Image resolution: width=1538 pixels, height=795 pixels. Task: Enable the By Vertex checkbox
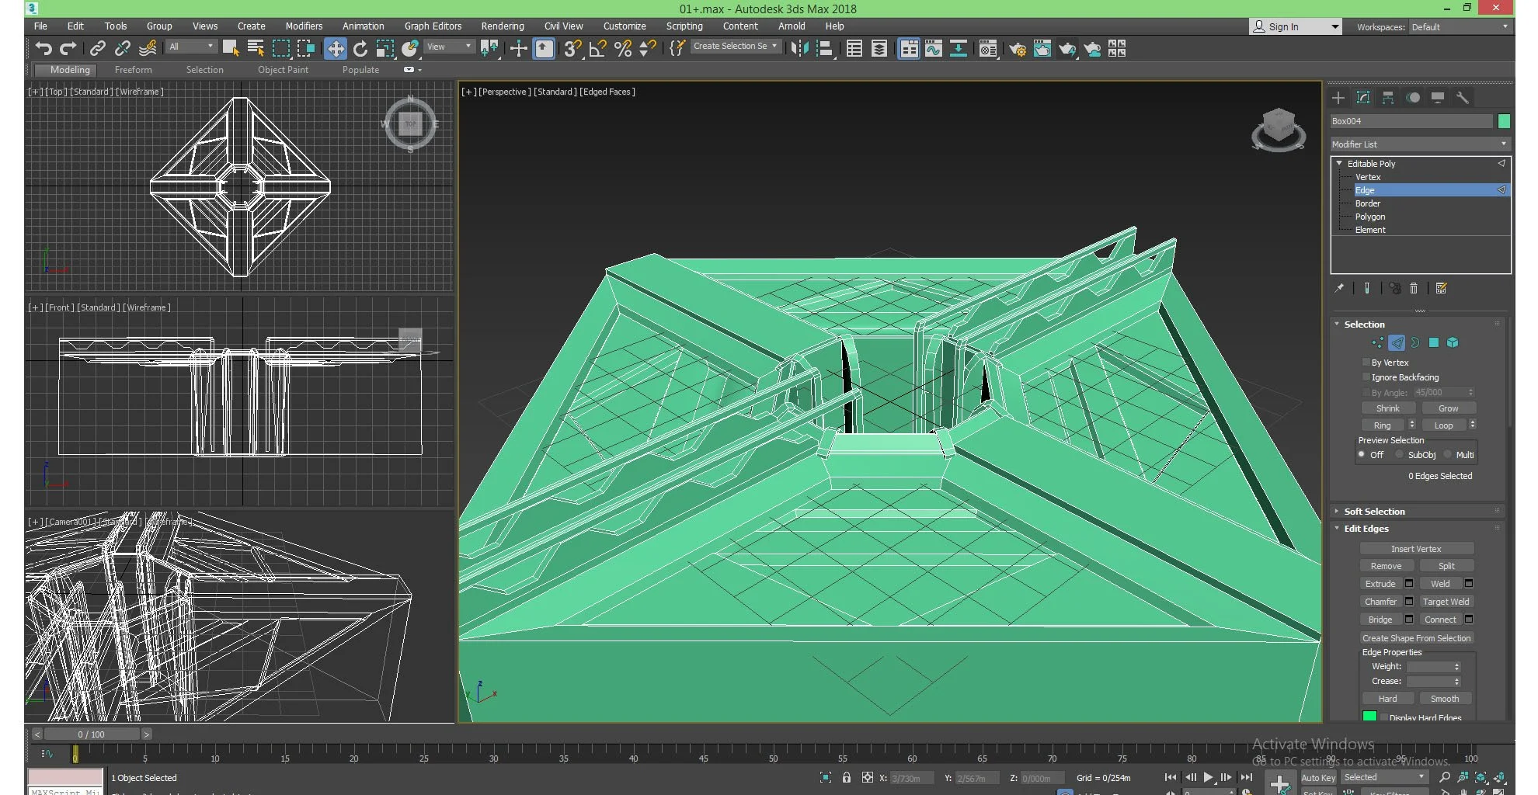(1366, 363)
